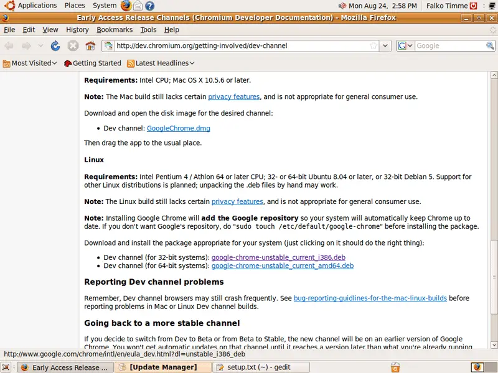Open the View menu

(50, 30)
